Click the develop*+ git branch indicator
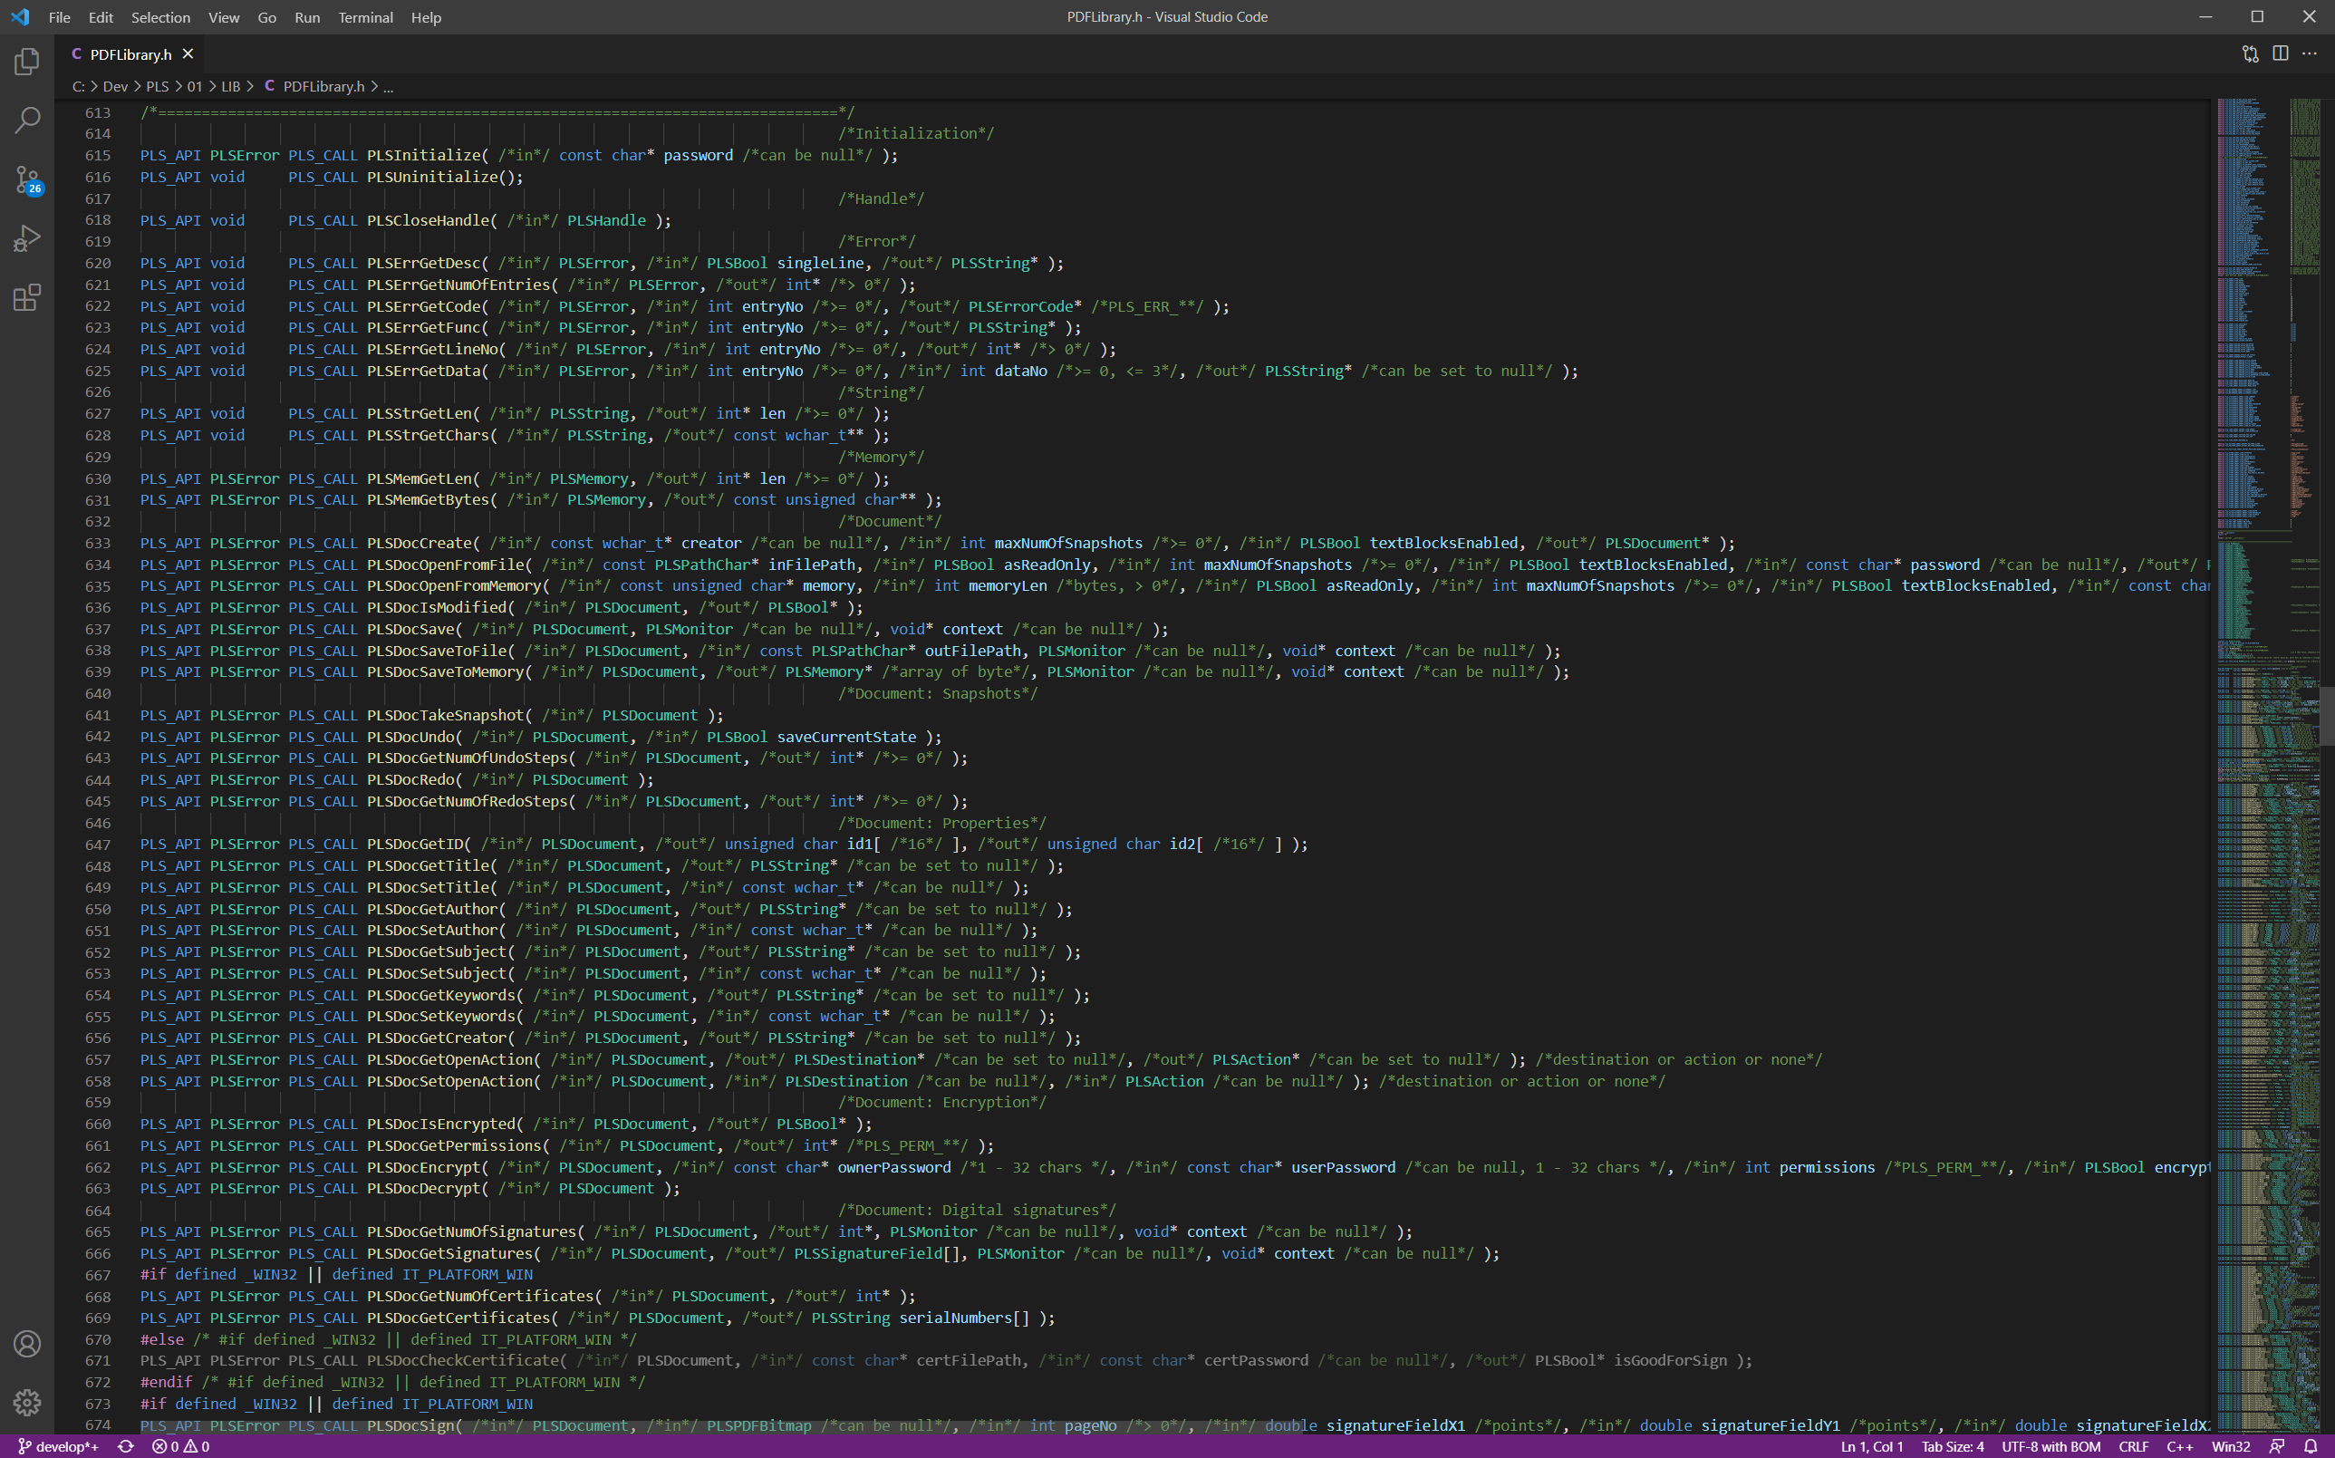The width and height of the screenshot is (2335, 1458). click(59, 1446)
